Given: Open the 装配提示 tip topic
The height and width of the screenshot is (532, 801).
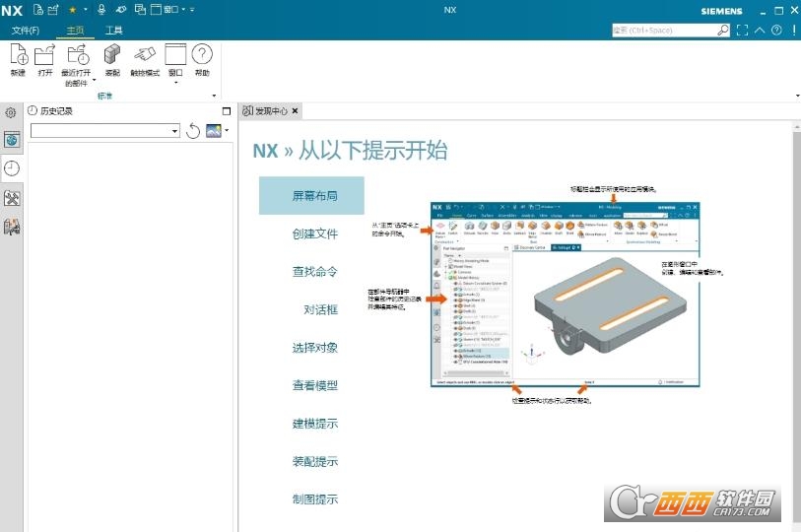Looking at the screenshot, I should pyautogui.click(x=314, y=461).
